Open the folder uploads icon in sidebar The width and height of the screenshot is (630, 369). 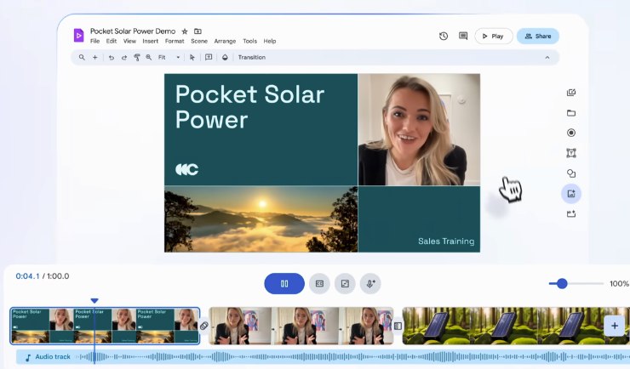[x=571, y=113]
